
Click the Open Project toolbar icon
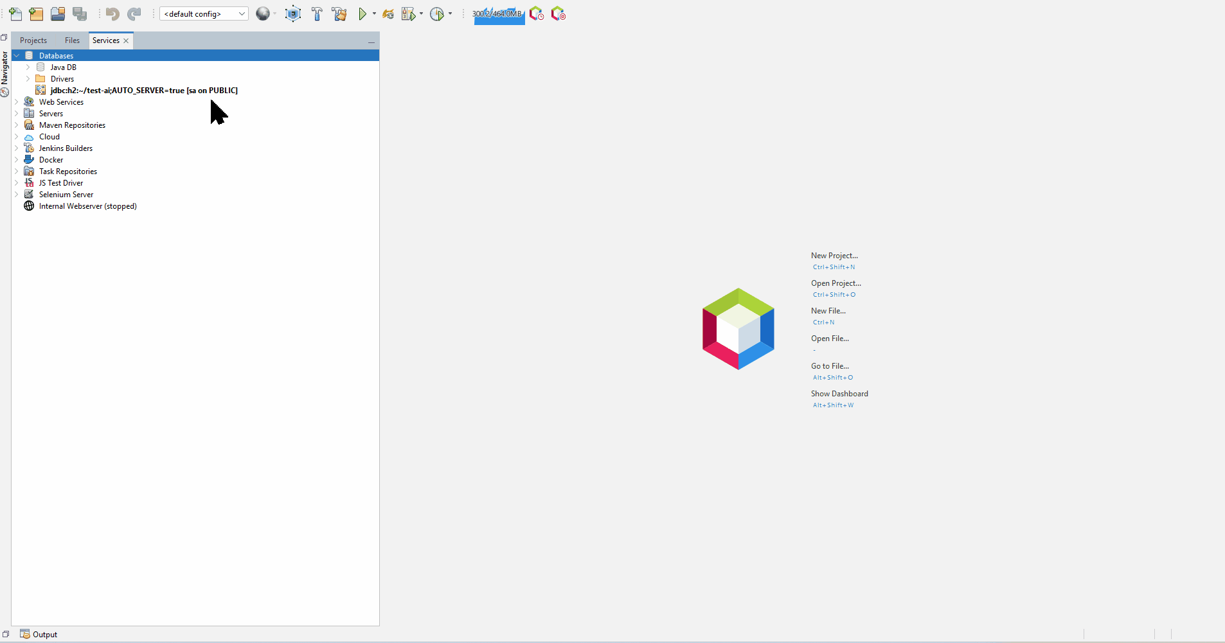pyautogui.click(x=58, y=13)
